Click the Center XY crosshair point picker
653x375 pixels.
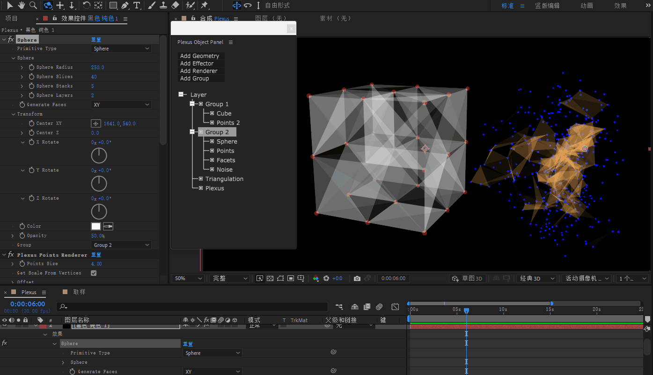(95, 123)
